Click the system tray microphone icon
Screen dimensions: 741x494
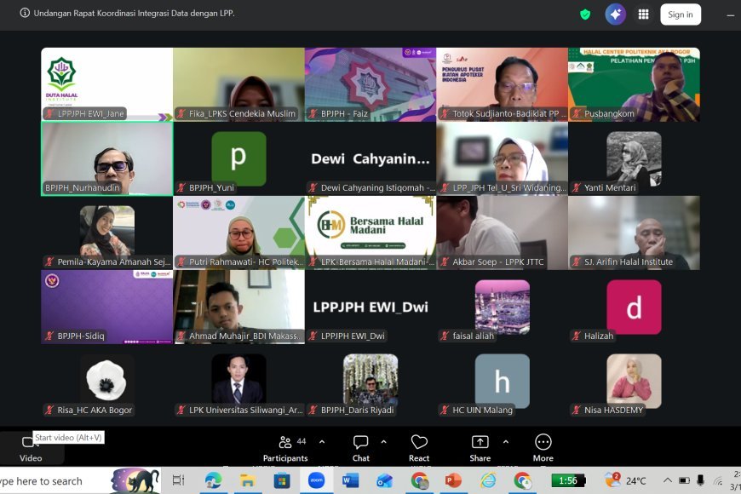[x=700, y=480]
